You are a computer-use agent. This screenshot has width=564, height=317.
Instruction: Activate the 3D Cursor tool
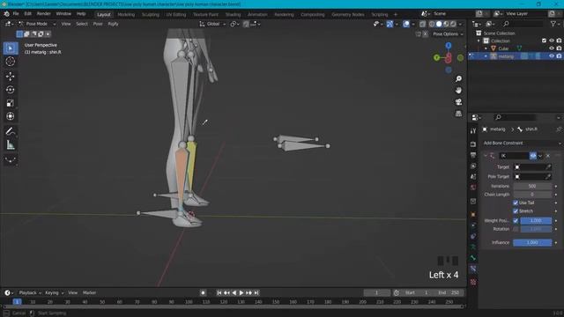point(11,62)
